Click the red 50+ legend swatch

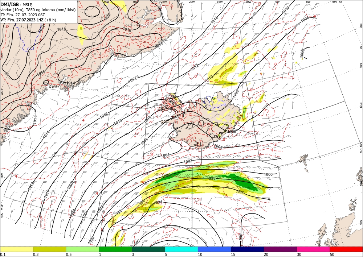pyautogui.click(x=346, y=249)
